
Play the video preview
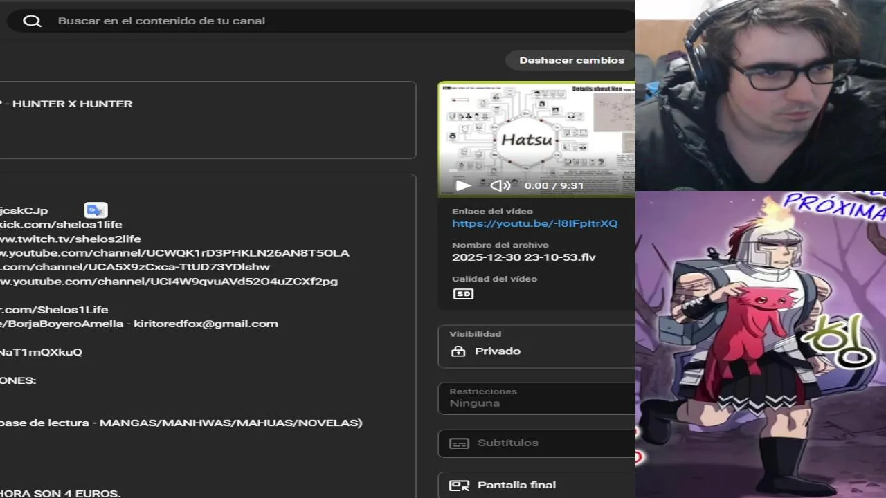pyautogui.click(x=464, y=185)
